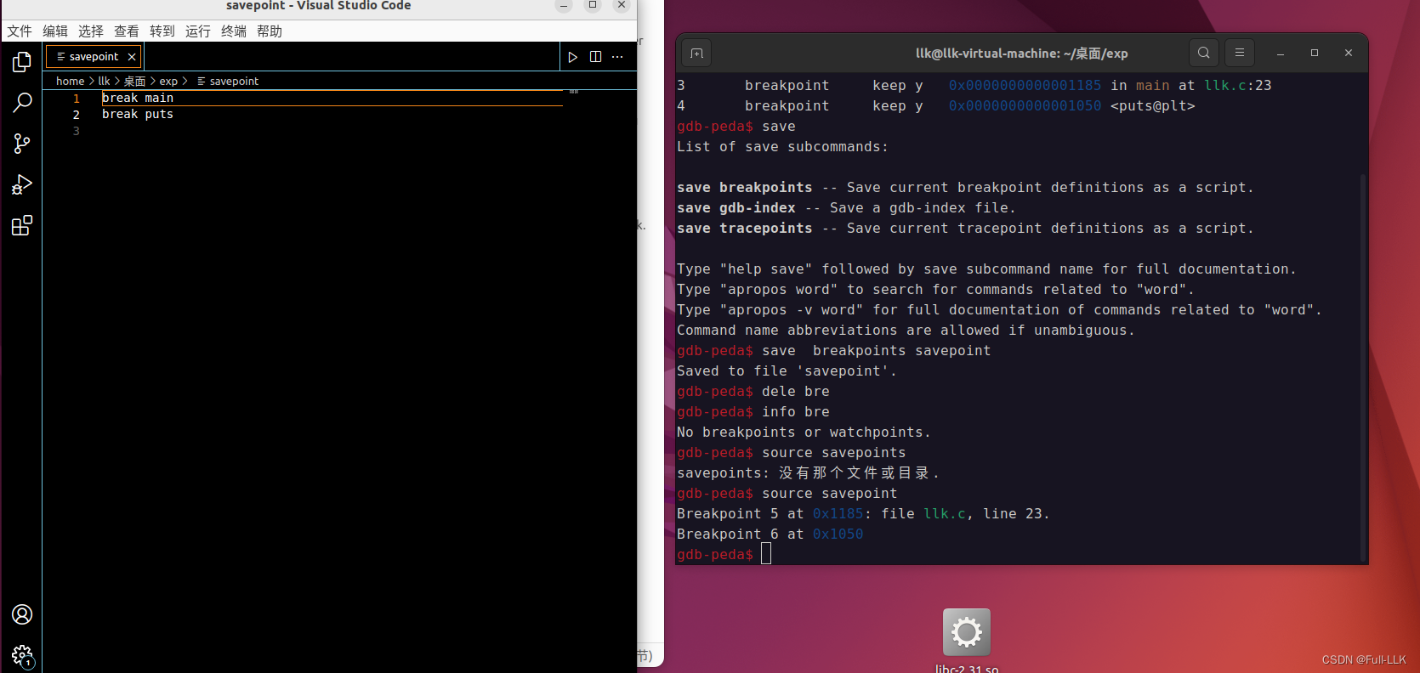1420x673 pixels.
Task: Open the editor More Actions menu
Action: 617,57
